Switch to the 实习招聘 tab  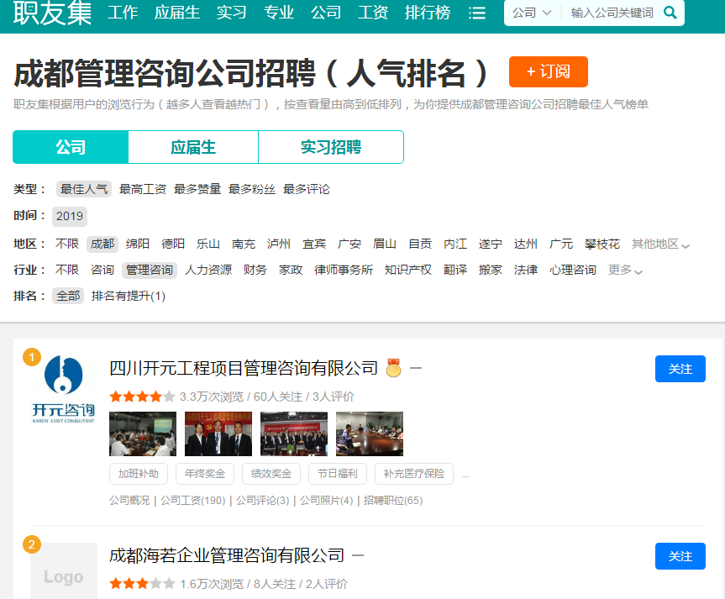coord(331,147)
